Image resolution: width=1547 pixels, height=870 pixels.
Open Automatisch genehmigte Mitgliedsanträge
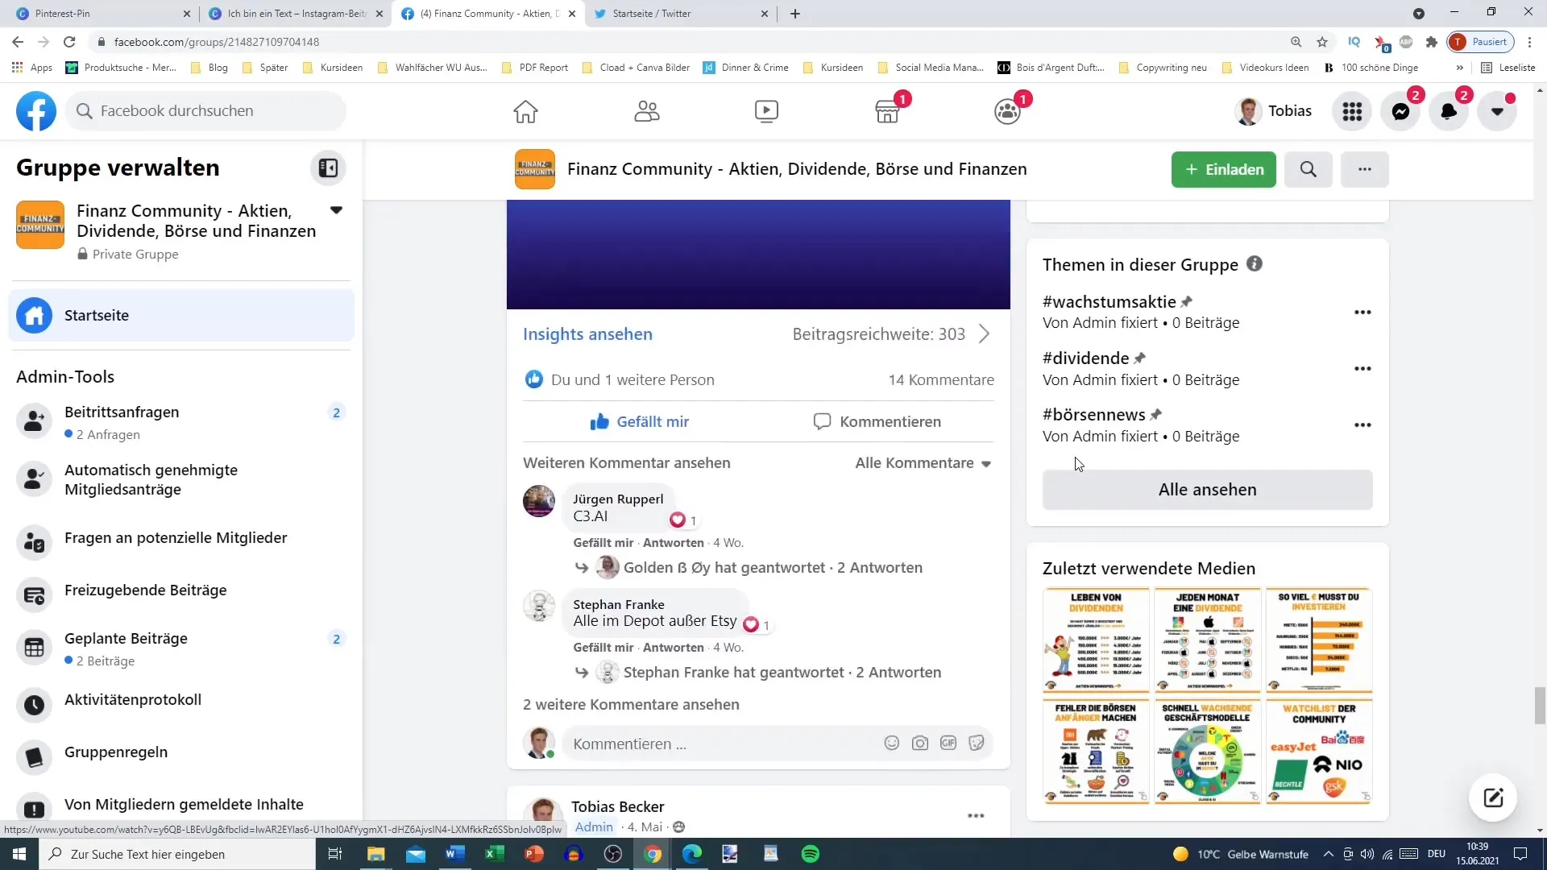pos(181,480)
